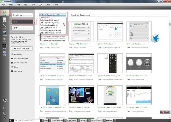Image resolution: width=171 pixels, height=122 pixels.
Task: Click the Type to locate field
Action: pyautogui.click(x=27, y=120)
